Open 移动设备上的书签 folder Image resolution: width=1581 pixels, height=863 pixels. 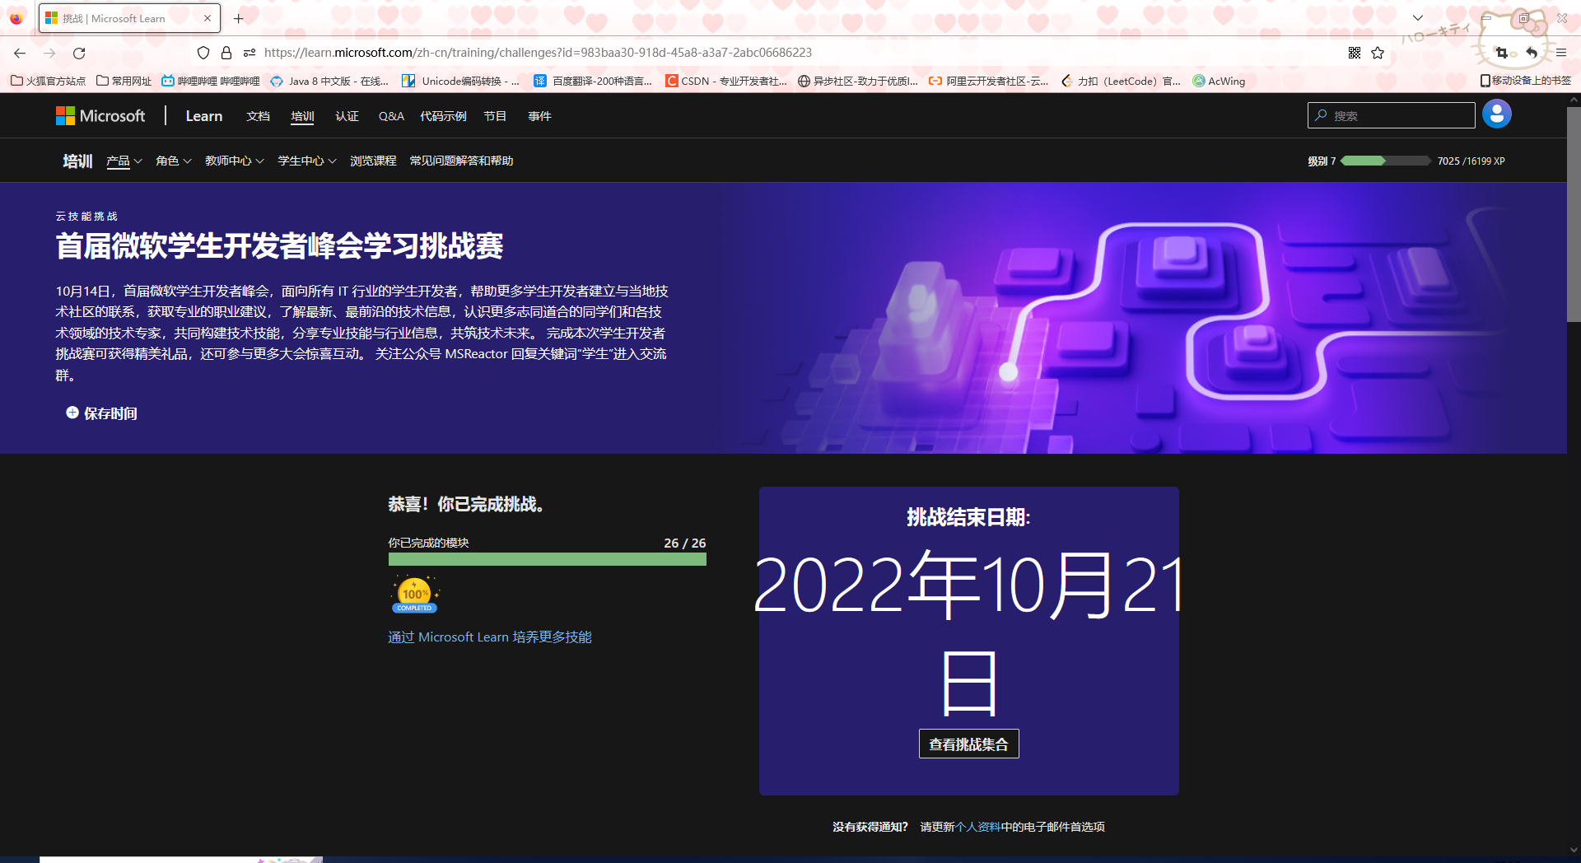tap(1526, 81)
